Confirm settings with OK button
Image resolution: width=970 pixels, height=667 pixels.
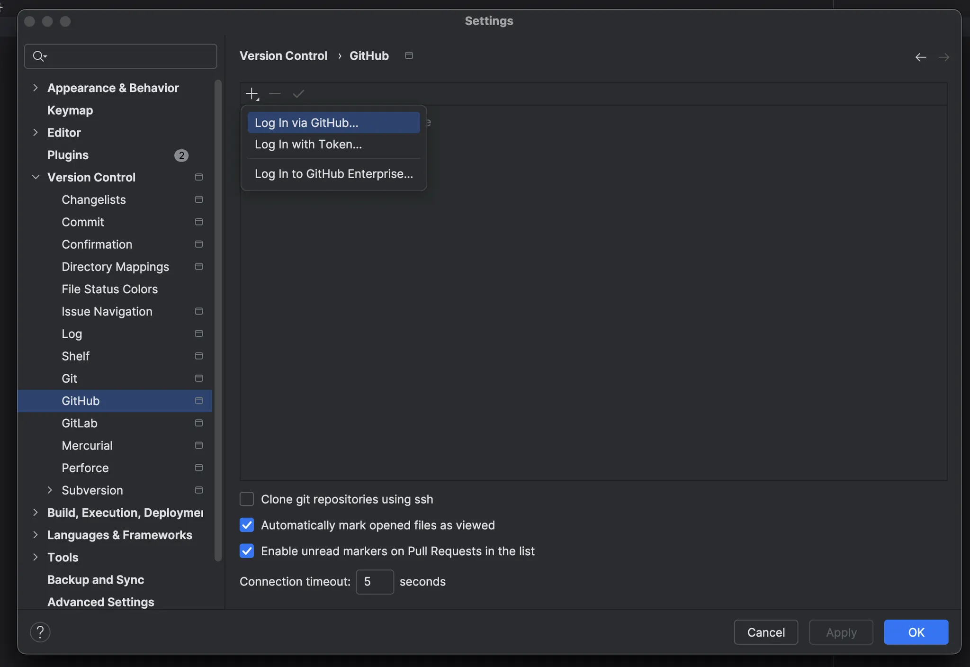916,632
